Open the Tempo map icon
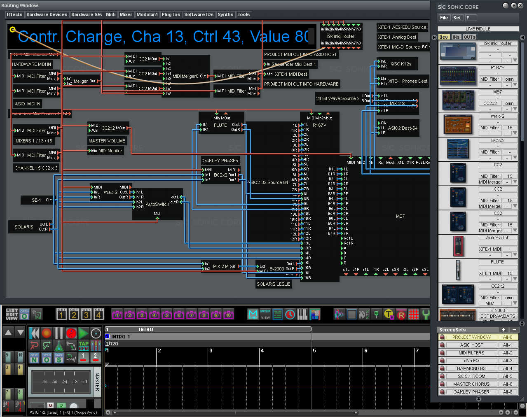 pyautogui.click(x=253, y=314)
